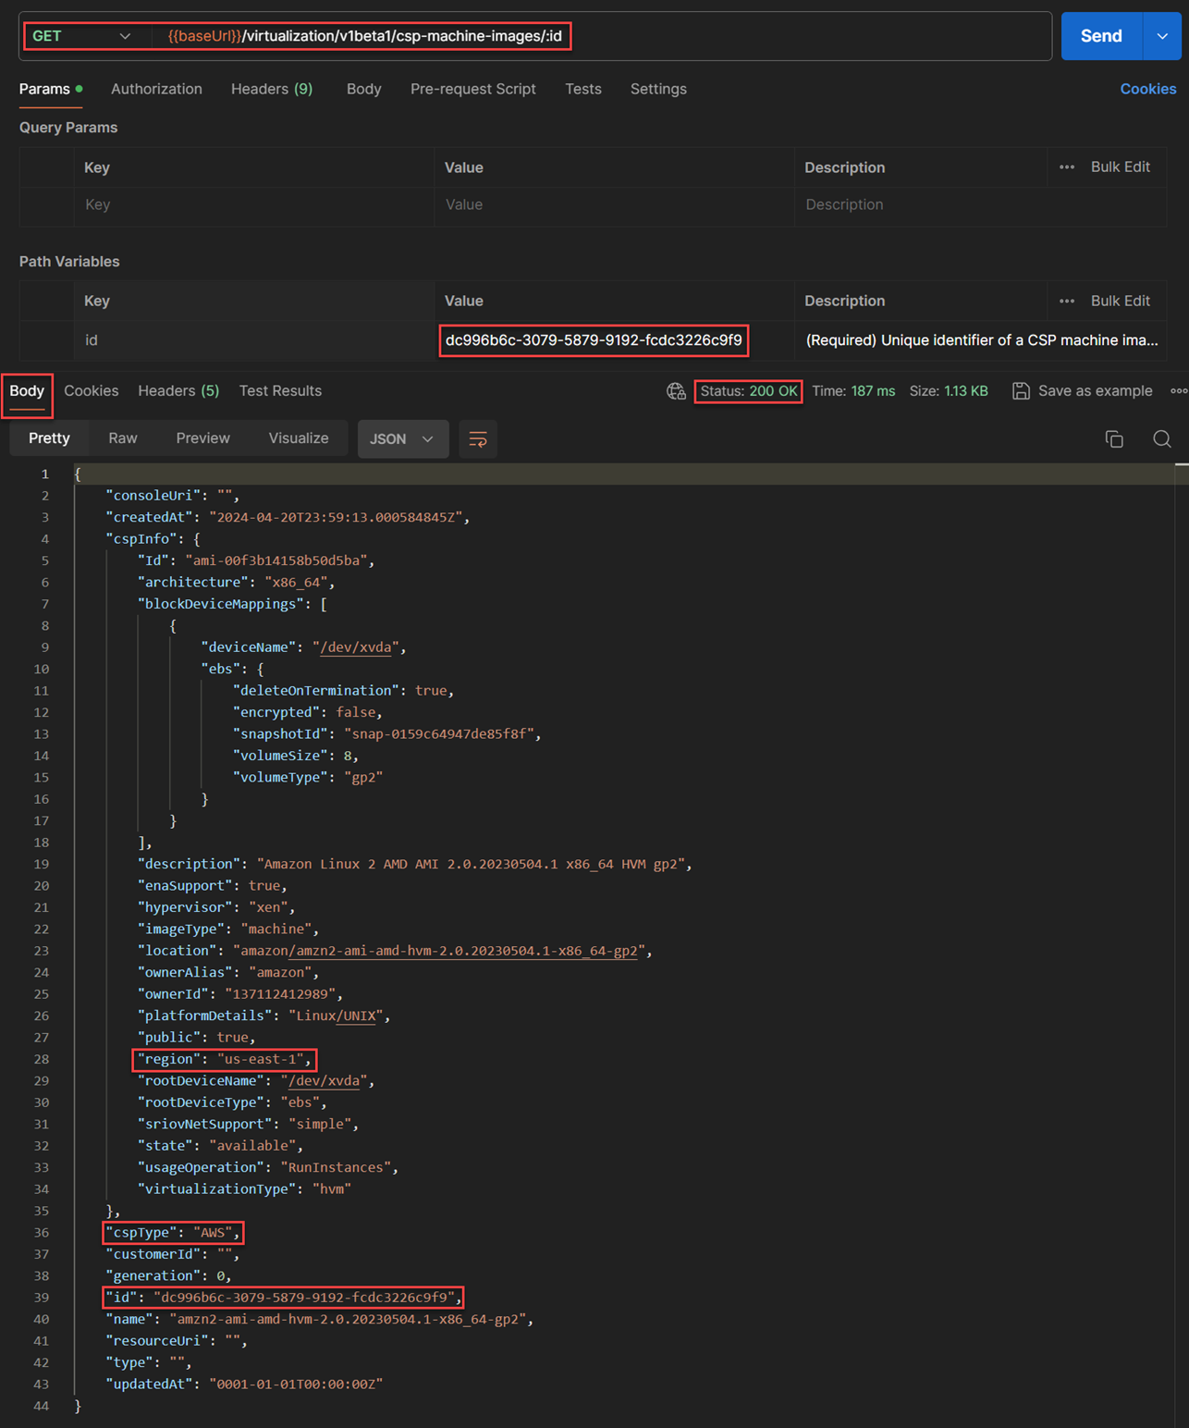
Task: Click the Path Variables id key cell
Action: (254, 340)
